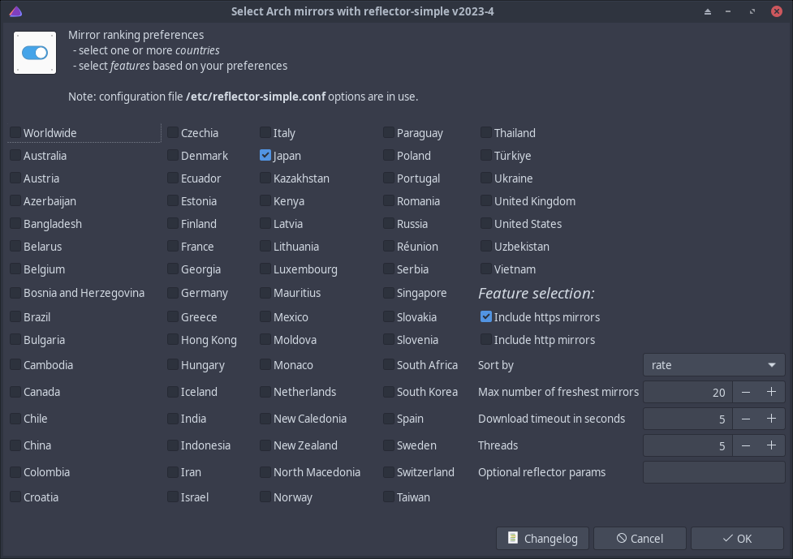Cancel the mirror selection dialog
Image resolution: width=793 pixels, height=559 pixels.
tap(640, 538)
